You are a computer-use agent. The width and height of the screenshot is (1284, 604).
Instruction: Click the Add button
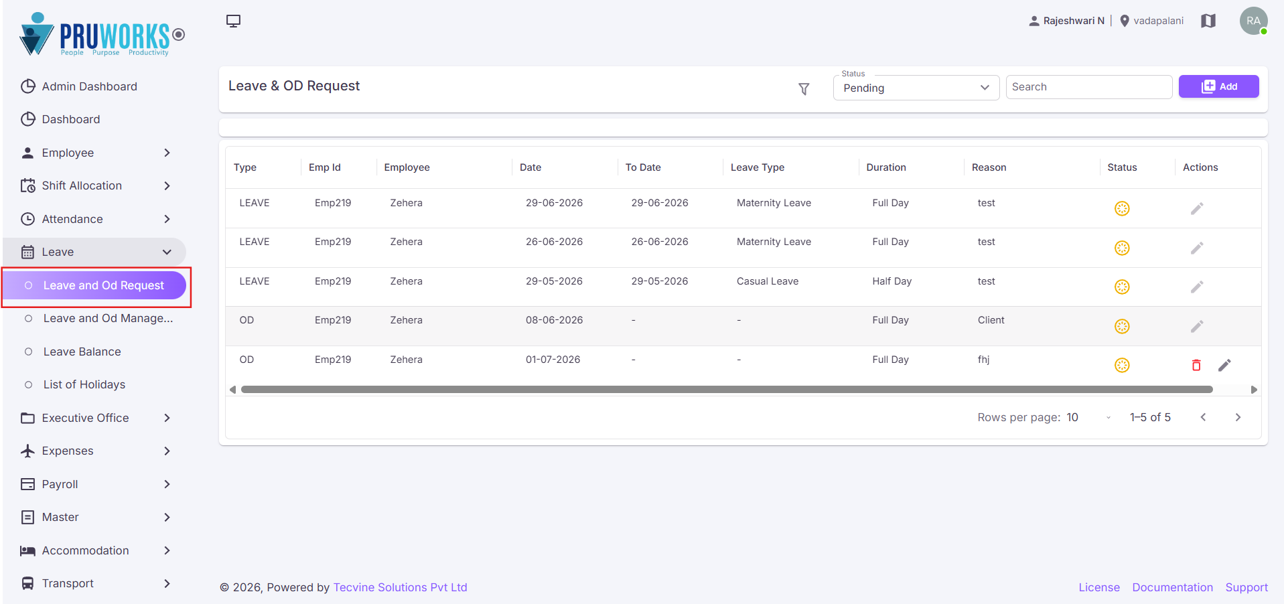(1218, 86)
